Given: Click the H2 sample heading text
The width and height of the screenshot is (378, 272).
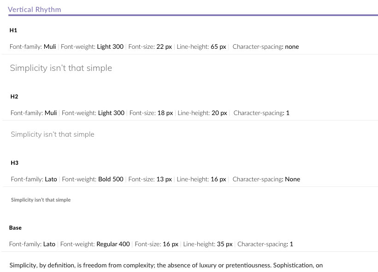Looking at the screenshot, I should tap(52, 134).
